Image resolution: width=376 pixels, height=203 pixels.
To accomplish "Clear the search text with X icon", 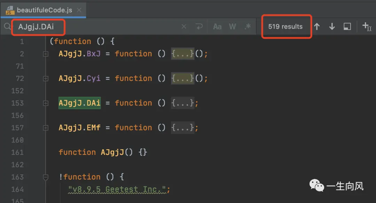I will (184, 27).
